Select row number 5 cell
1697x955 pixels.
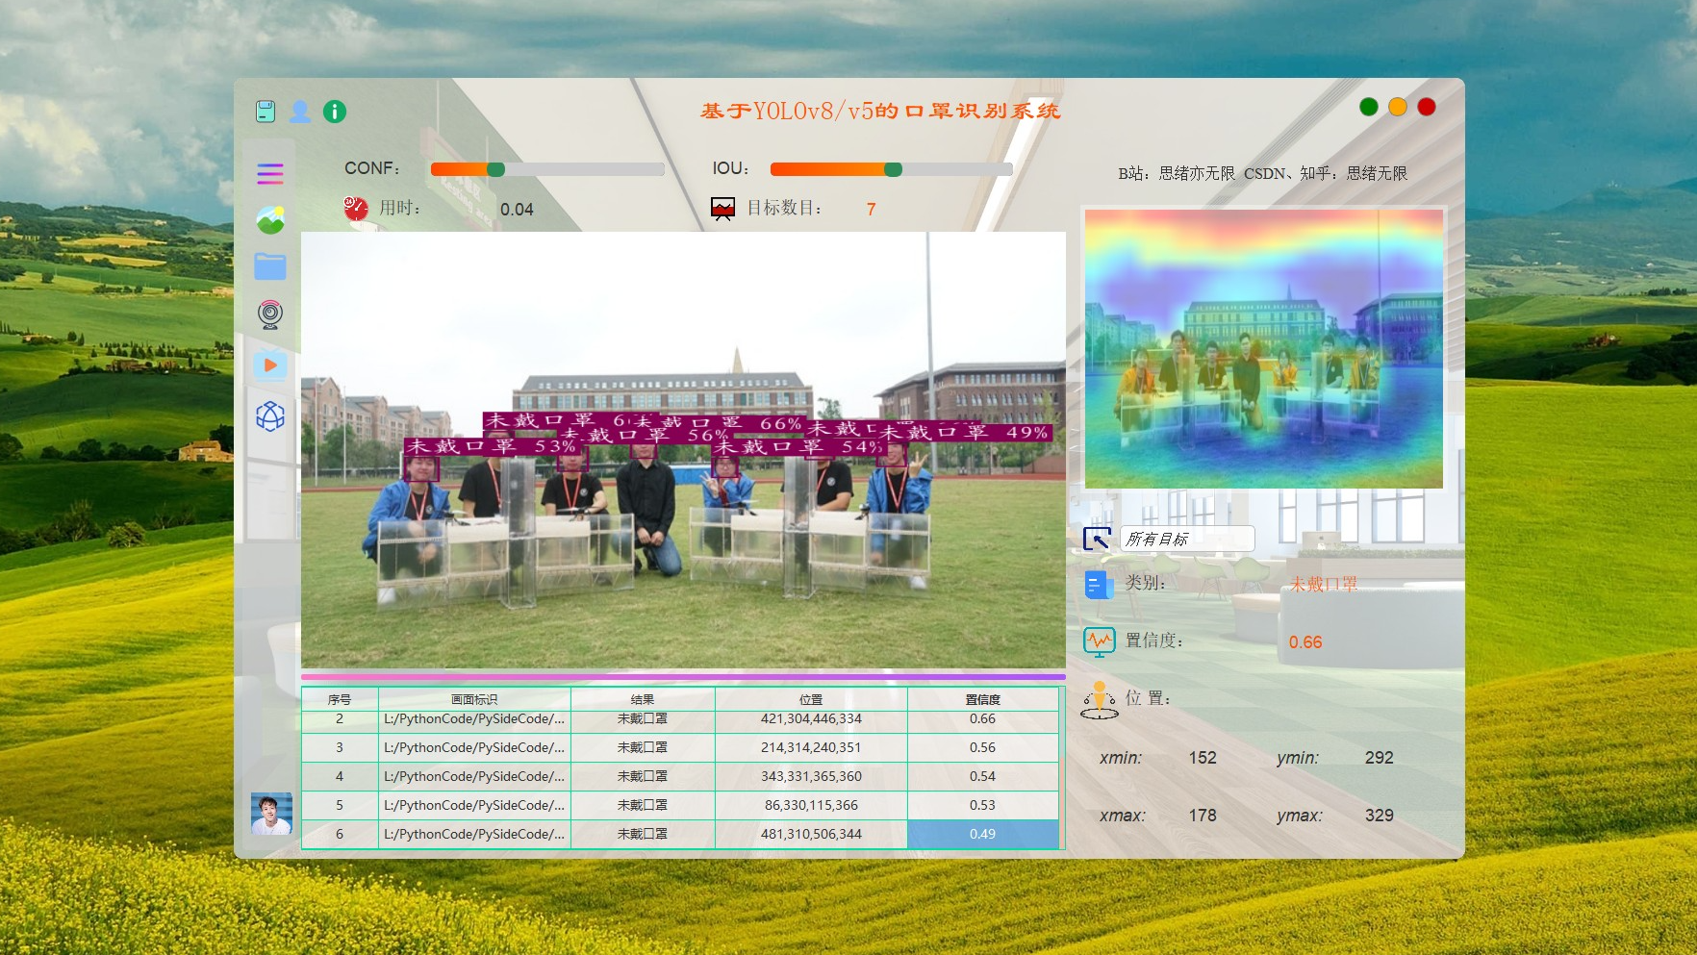coord(340,805)
